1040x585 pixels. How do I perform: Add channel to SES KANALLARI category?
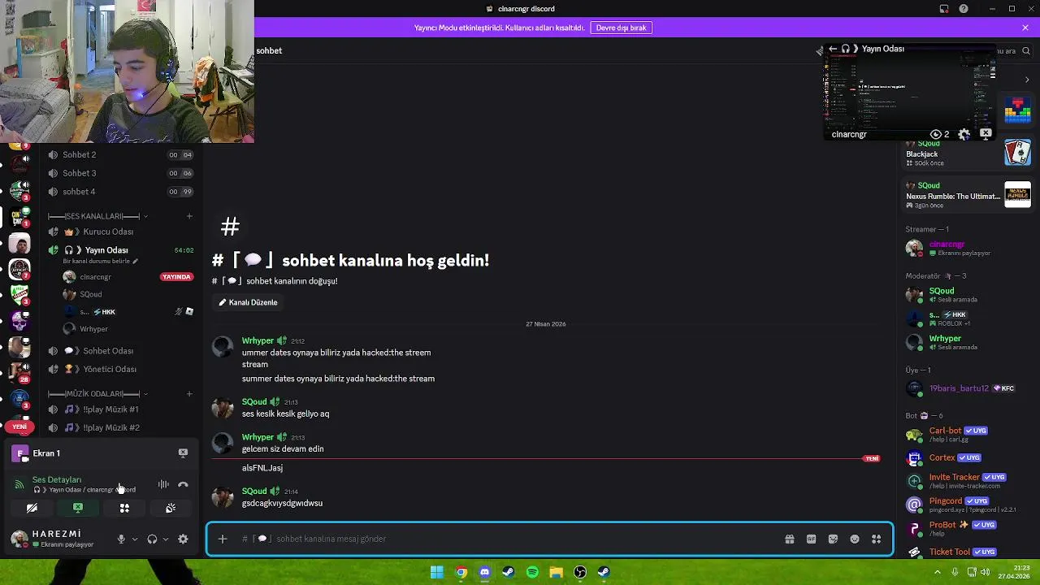click(x=189, y=216)
